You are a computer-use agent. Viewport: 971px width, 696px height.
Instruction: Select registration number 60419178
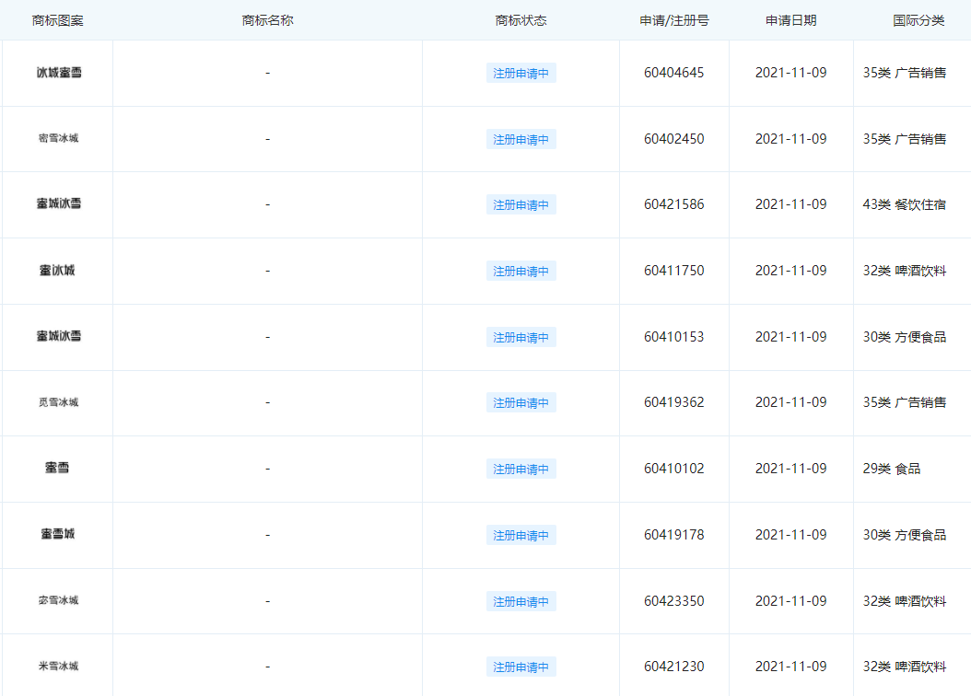pyautogui.click(x=673, y=535)
